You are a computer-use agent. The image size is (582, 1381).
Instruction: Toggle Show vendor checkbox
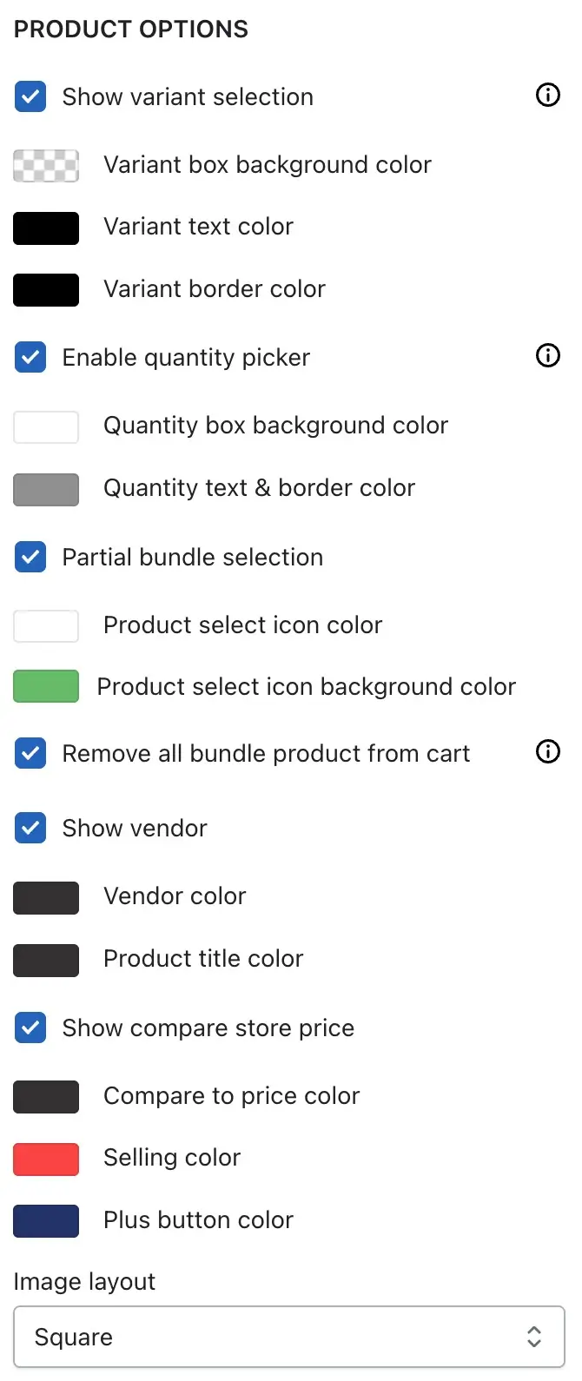click(30, 828)
